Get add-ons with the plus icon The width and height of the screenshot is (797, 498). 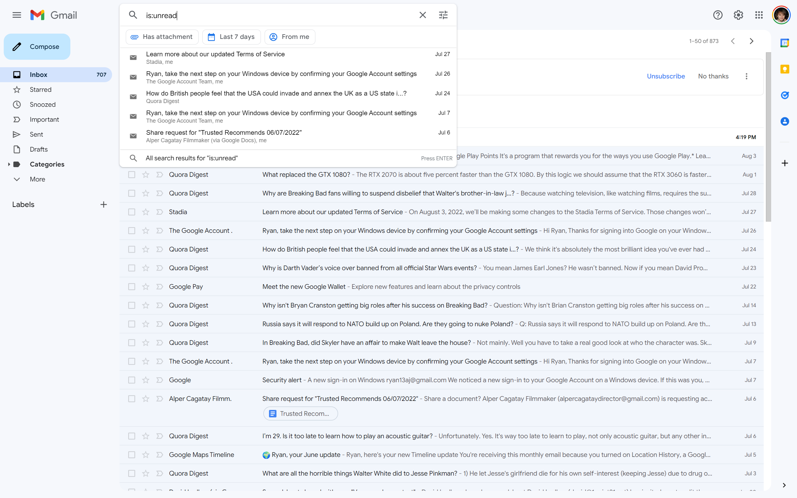[785, 163]
